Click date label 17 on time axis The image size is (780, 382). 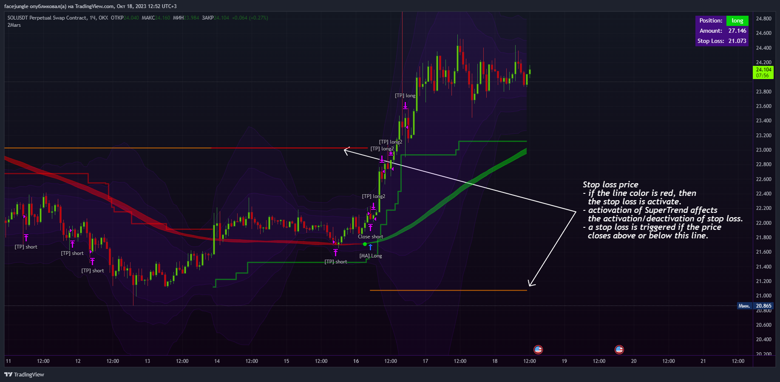click(425, 361)
